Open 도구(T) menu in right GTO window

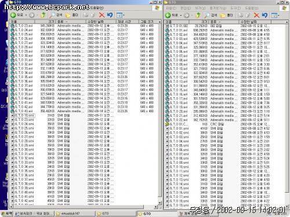235,8
